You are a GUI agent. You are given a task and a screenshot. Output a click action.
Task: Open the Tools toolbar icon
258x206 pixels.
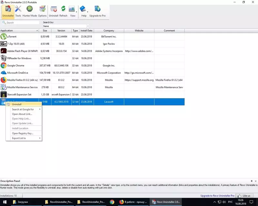(x=18, y=11)
